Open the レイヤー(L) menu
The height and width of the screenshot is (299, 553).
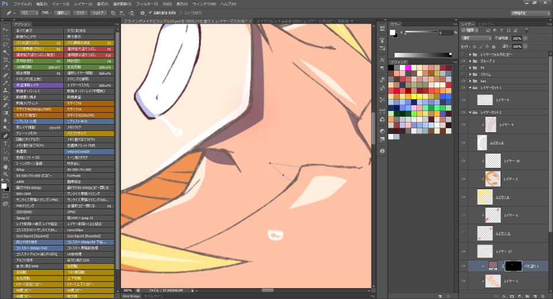click(x=83, y=4)
